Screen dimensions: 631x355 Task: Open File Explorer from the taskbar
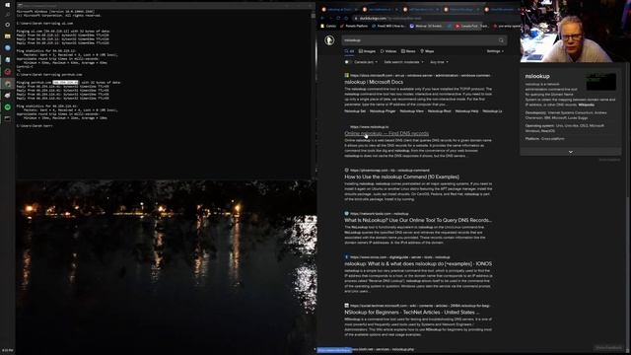[7, 36]
